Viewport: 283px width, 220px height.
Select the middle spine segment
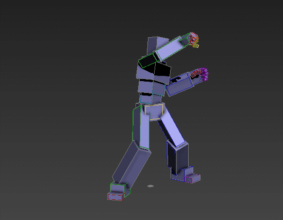click(x=152, y=87)
